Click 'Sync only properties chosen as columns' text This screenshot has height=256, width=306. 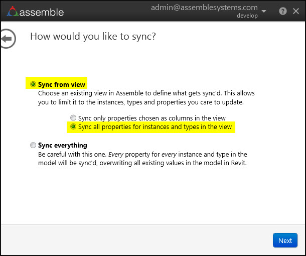tap(151, 118)
